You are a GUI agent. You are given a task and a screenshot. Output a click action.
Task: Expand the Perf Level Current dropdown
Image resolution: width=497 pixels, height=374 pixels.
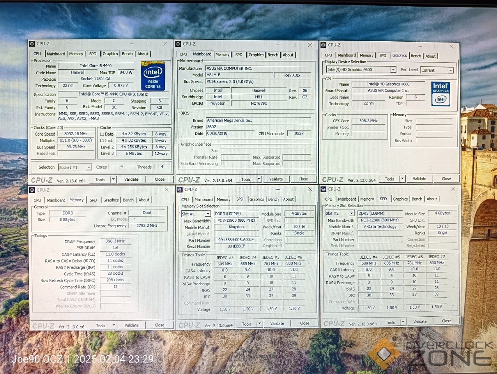point(450,71)
